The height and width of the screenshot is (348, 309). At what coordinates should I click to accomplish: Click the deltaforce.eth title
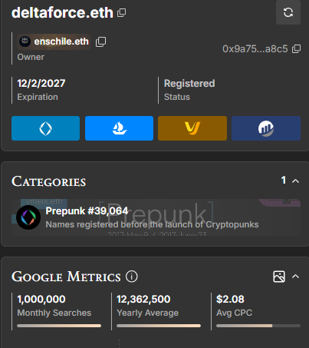pyautogui.click(x=62, y=12)
